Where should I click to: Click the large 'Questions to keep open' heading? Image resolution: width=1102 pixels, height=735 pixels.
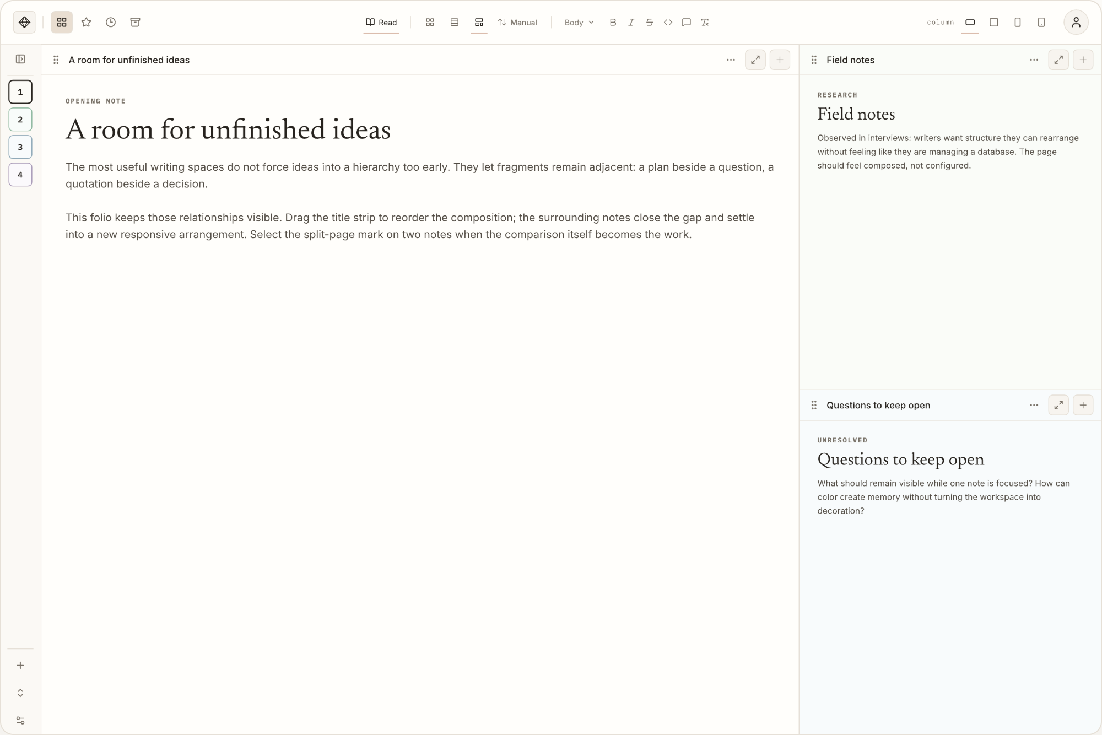900,460
